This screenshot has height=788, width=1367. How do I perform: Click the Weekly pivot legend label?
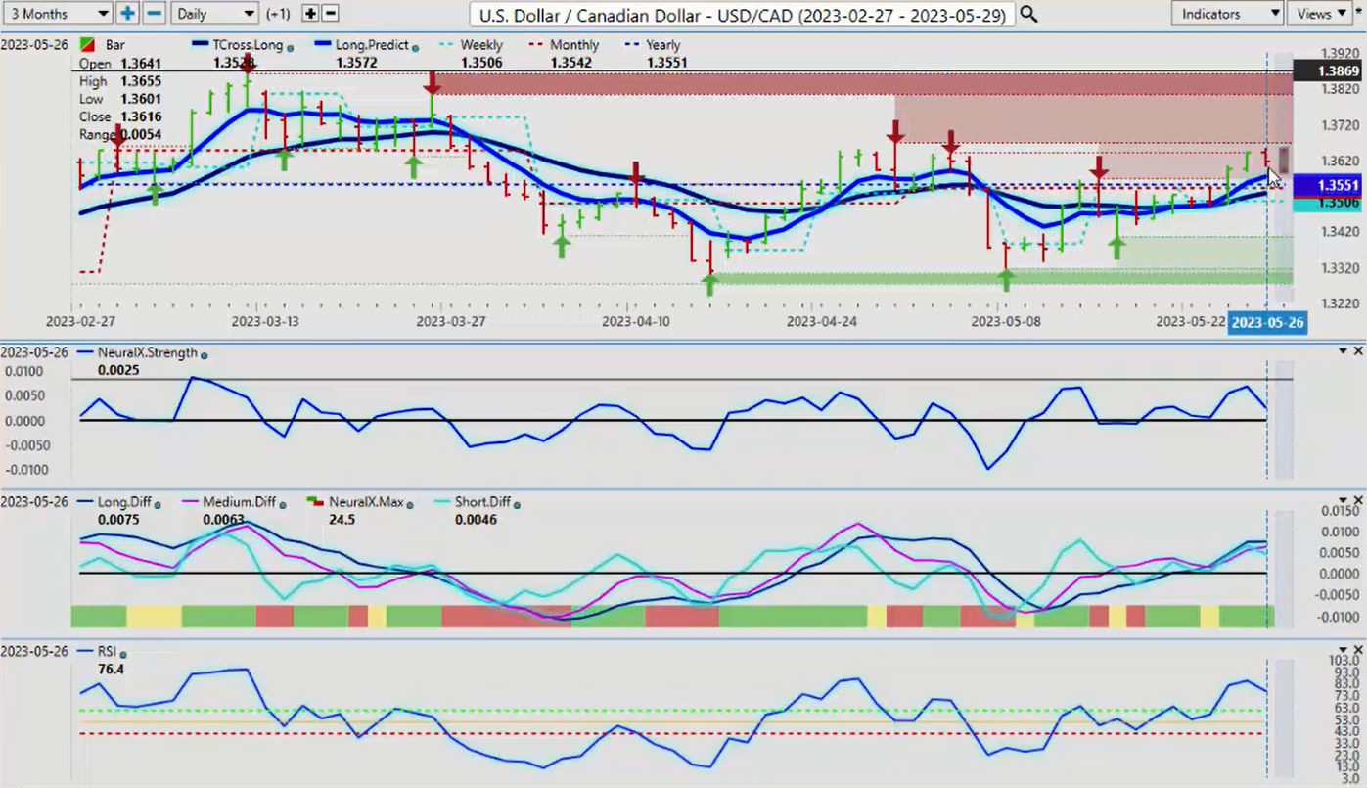(481, 46)
